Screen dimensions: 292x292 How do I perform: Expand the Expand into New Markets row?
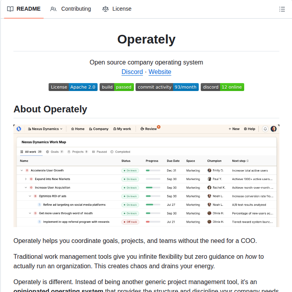point(26,179)
